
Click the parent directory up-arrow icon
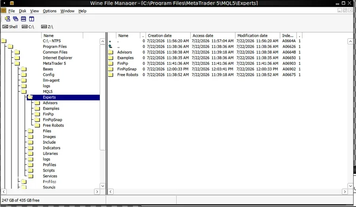[x=110, y=46]
